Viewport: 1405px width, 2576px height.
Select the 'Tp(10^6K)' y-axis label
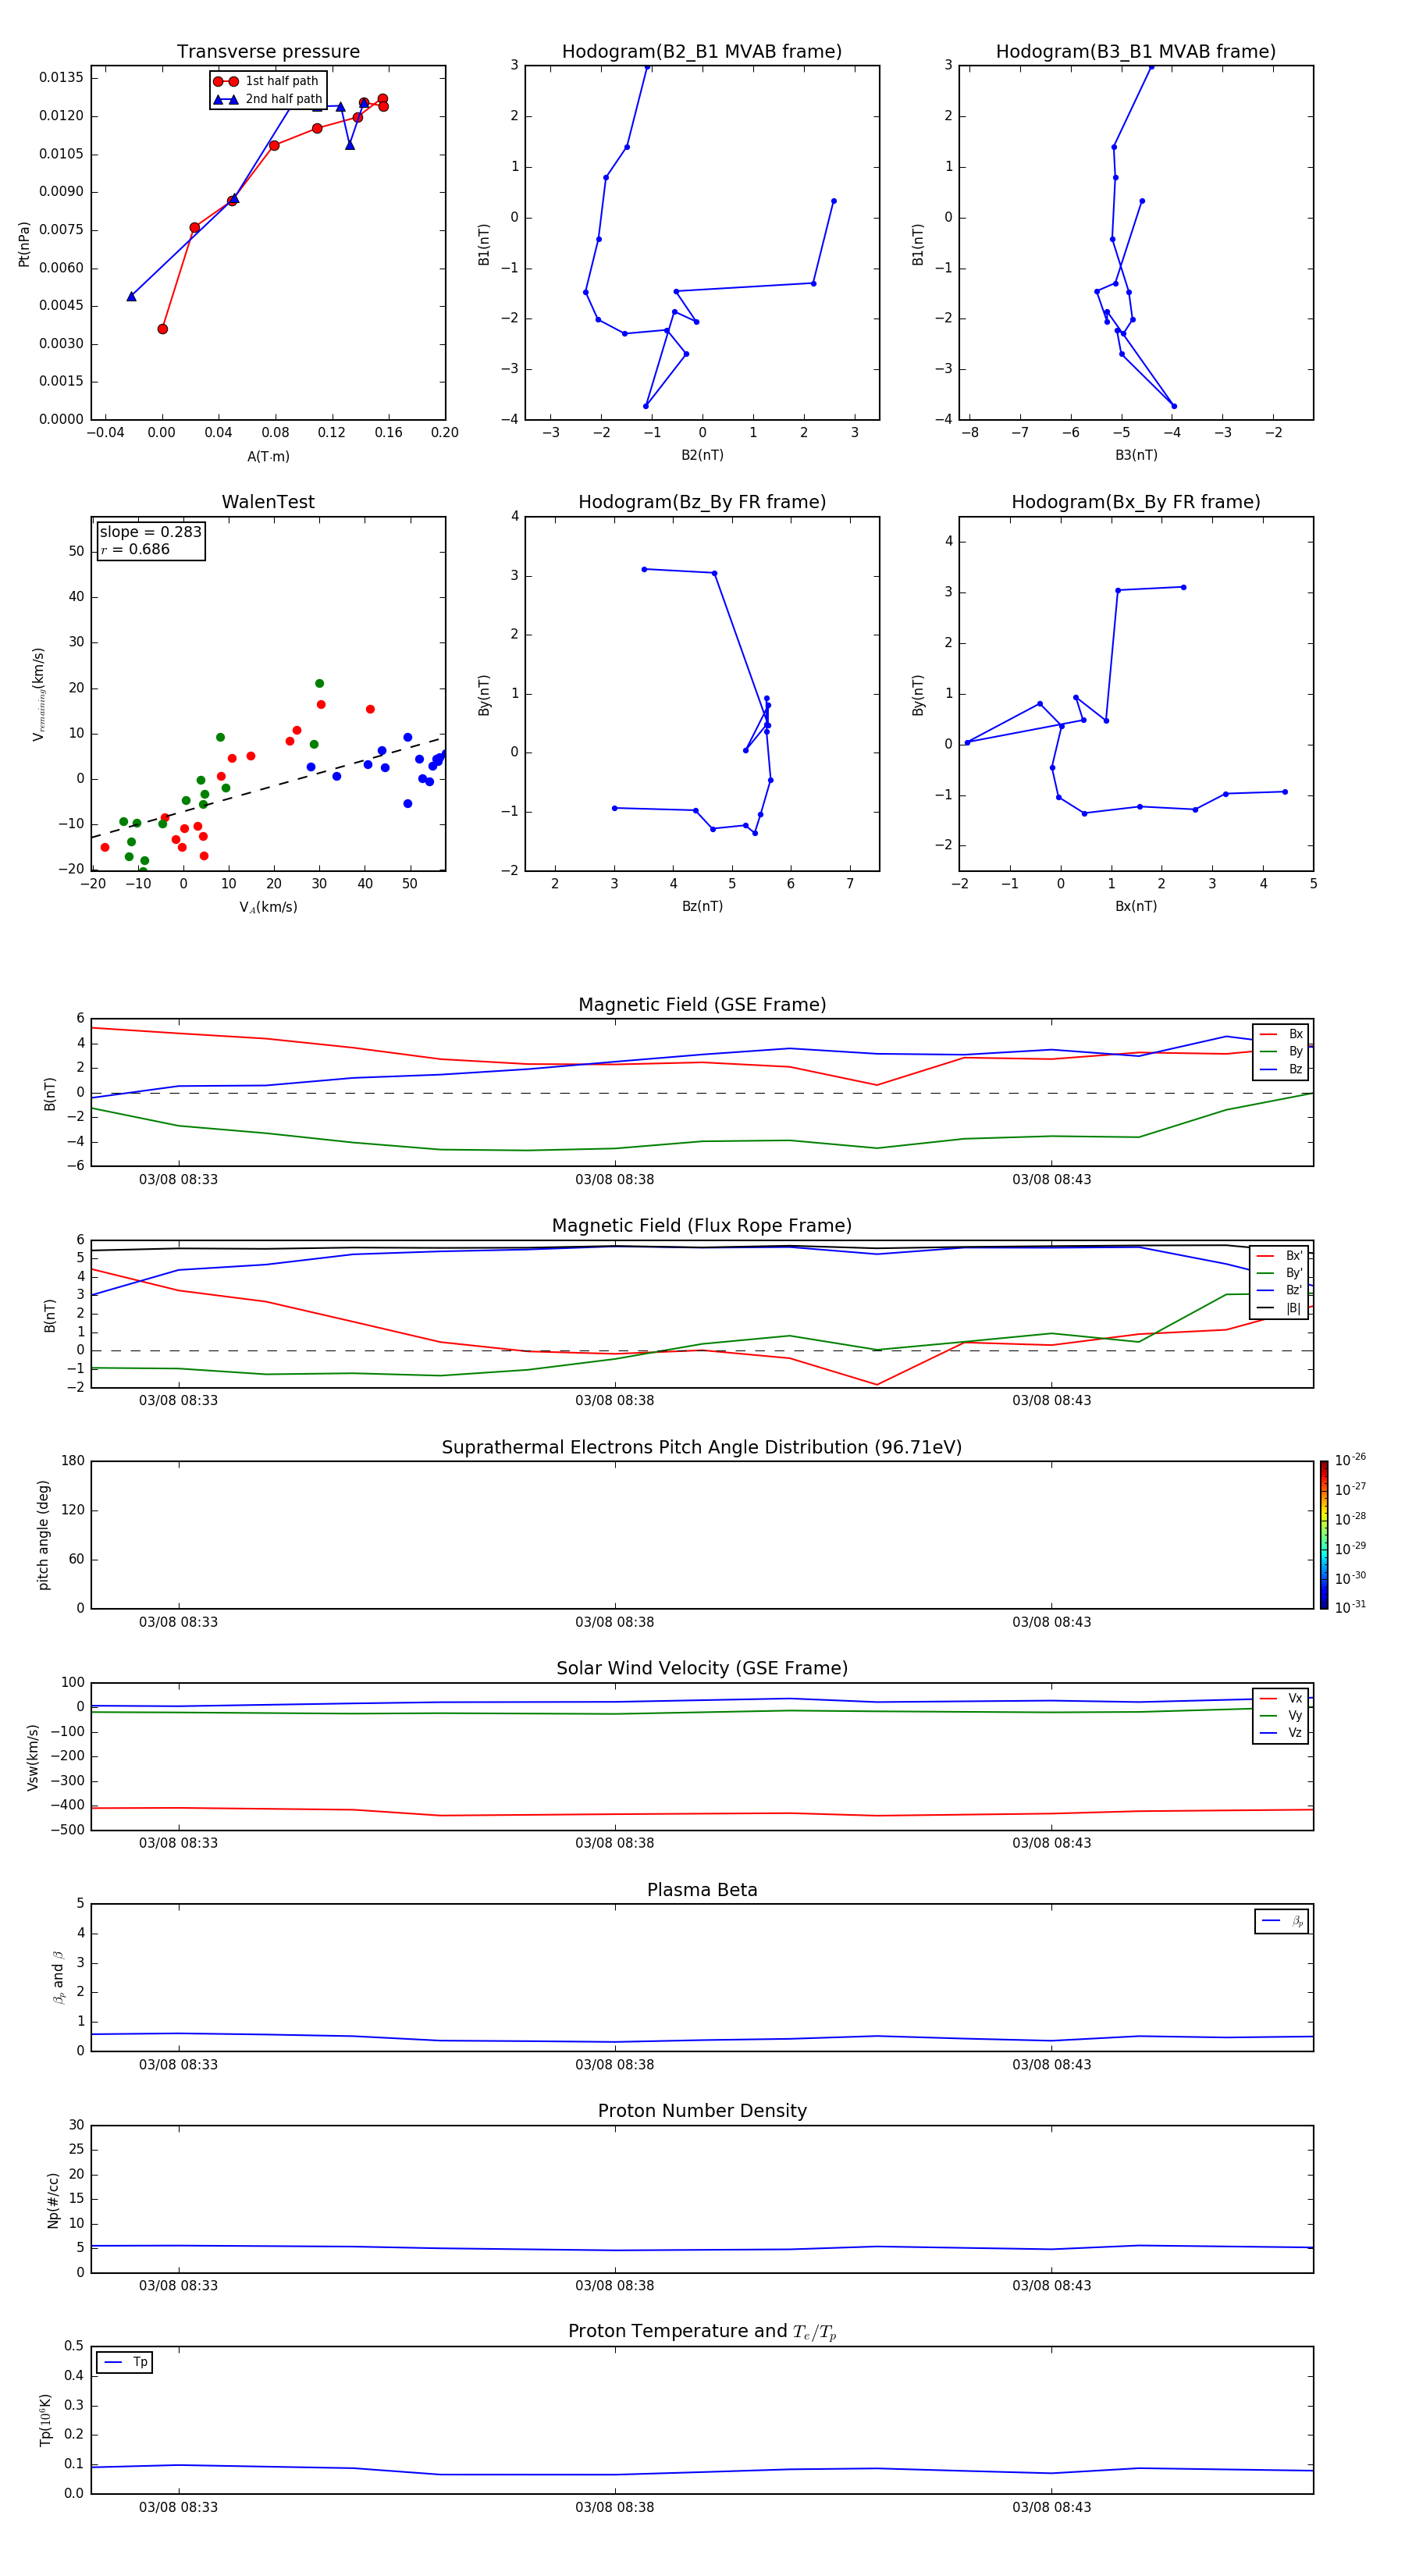click(x=46, y=2419)
